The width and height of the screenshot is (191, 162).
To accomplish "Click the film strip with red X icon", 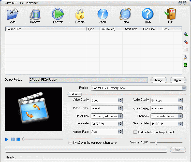I will click(x=186, y=42).
